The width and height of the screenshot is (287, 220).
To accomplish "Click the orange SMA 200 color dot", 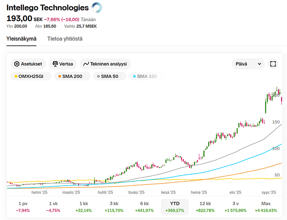I will pyautogui.click(x=60, y=77).
